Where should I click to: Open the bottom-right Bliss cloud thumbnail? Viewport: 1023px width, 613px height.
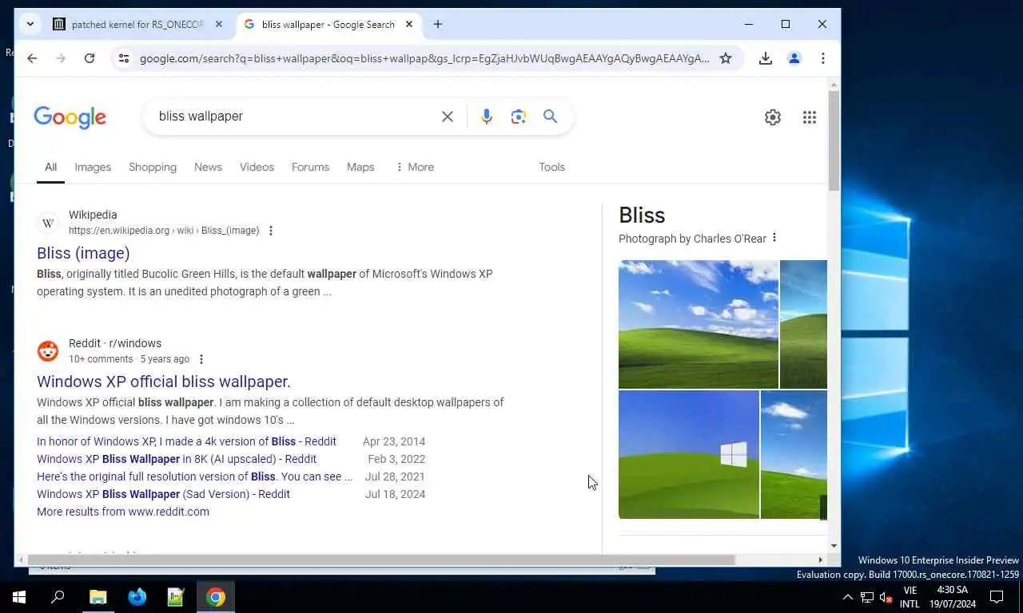coord(794,454)
